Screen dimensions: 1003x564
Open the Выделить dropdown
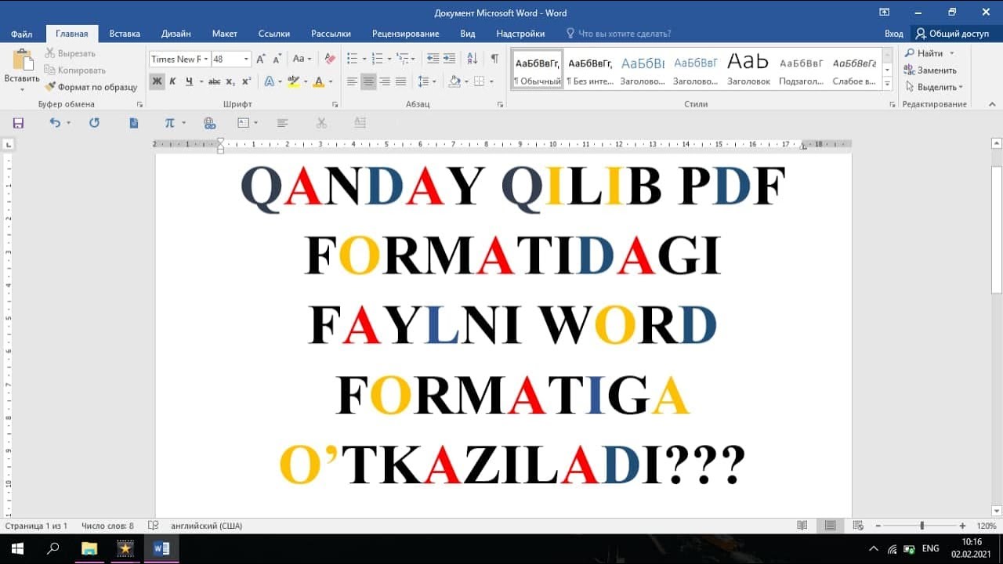tap(934, 87)
